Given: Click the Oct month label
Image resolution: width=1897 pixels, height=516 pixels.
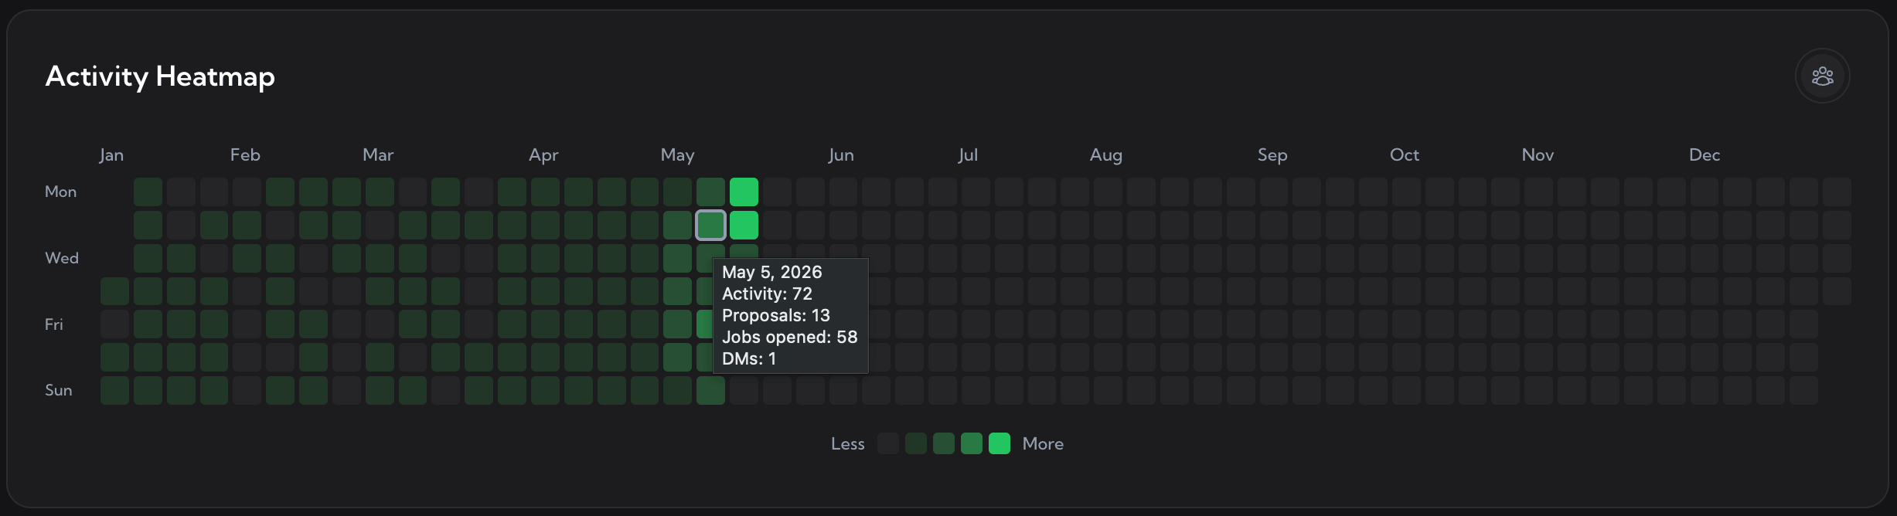Looking at the screenshot, I should point(1405,154).
